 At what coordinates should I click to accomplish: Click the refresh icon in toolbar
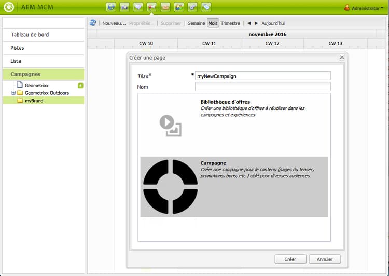click(x=93, y=23)
